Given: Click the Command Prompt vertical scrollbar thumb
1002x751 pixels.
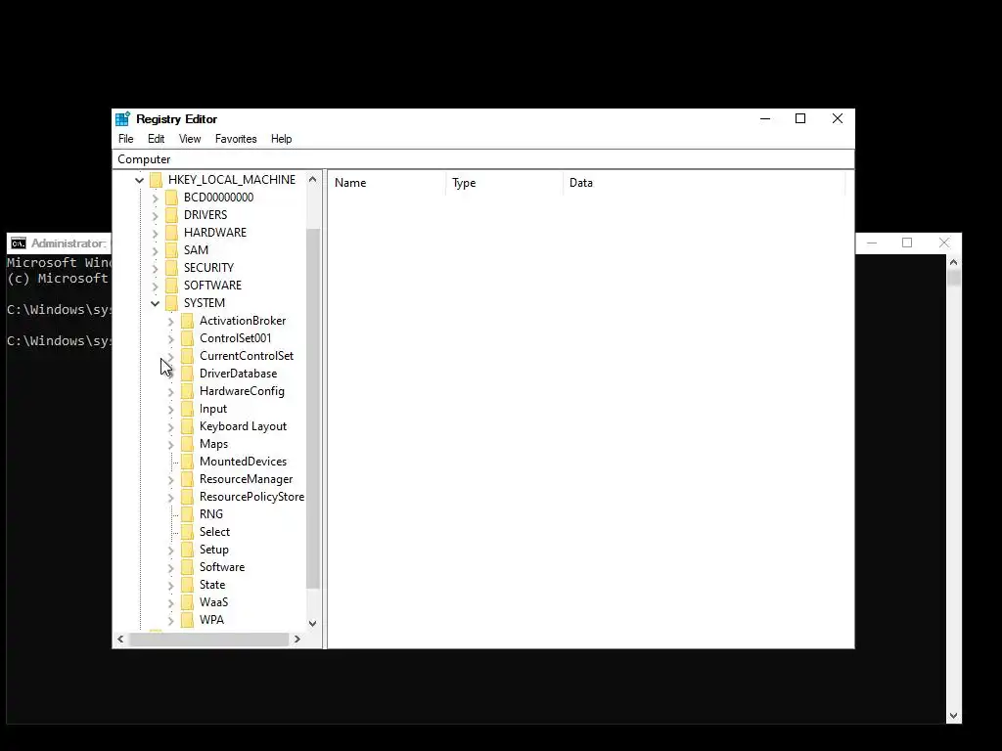Looking at the screenshot, I should pos(953,278).
